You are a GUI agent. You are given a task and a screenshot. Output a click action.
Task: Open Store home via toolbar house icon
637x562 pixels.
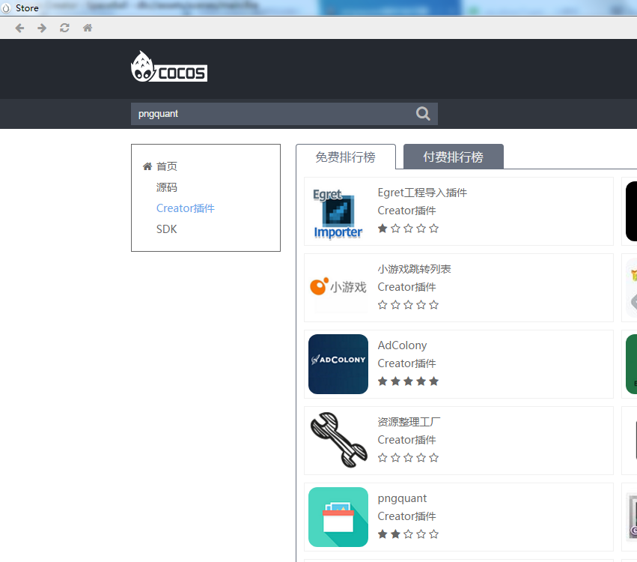click(88, 28)
